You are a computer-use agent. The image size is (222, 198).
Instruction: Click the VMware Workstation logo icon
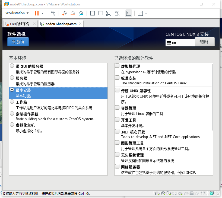click(x=6, y=4)
